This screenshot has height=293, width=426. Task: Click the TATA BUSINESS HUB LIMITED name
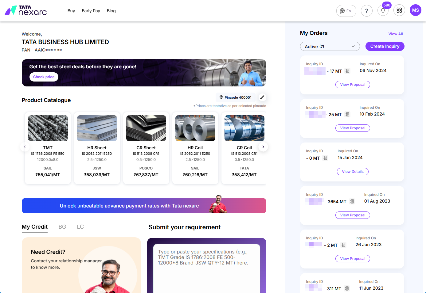click(65, 42)
